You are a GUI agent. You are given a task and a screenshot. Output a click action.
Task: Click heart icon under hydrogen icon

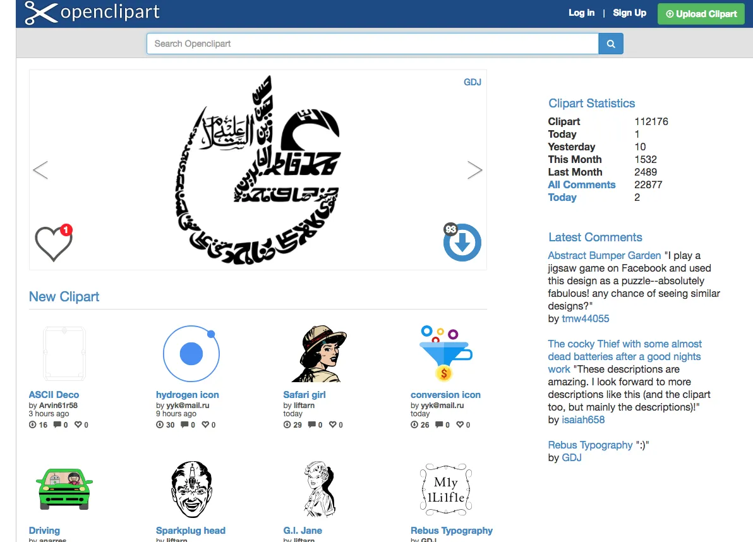[205, 425]
